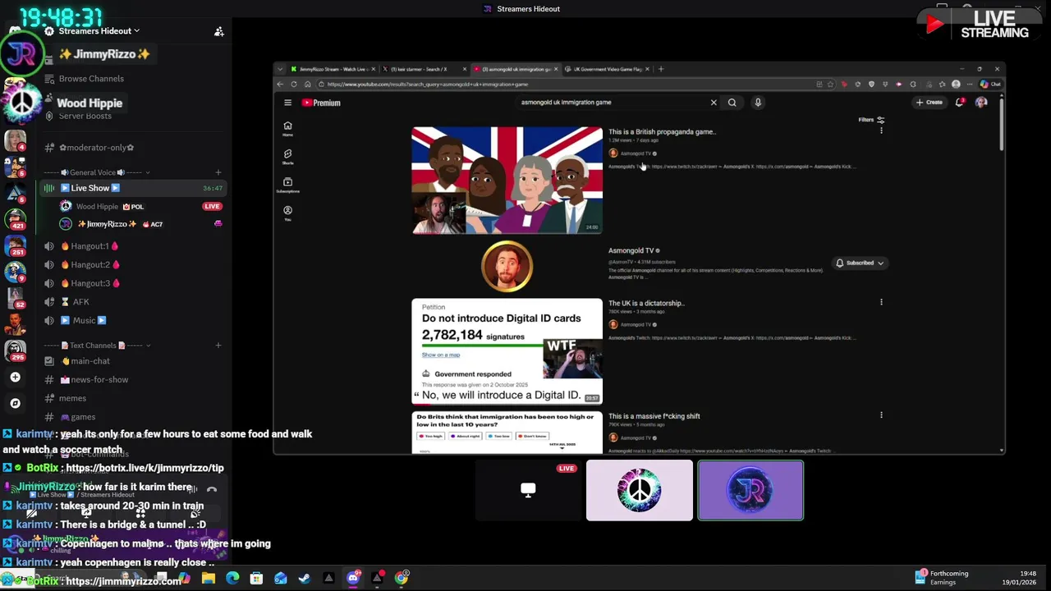This screenshot has width=1051, height=591.
Task: Switch to UK Government Video Game browser tab
Action: pyautogui.click(x=607, y=69)
